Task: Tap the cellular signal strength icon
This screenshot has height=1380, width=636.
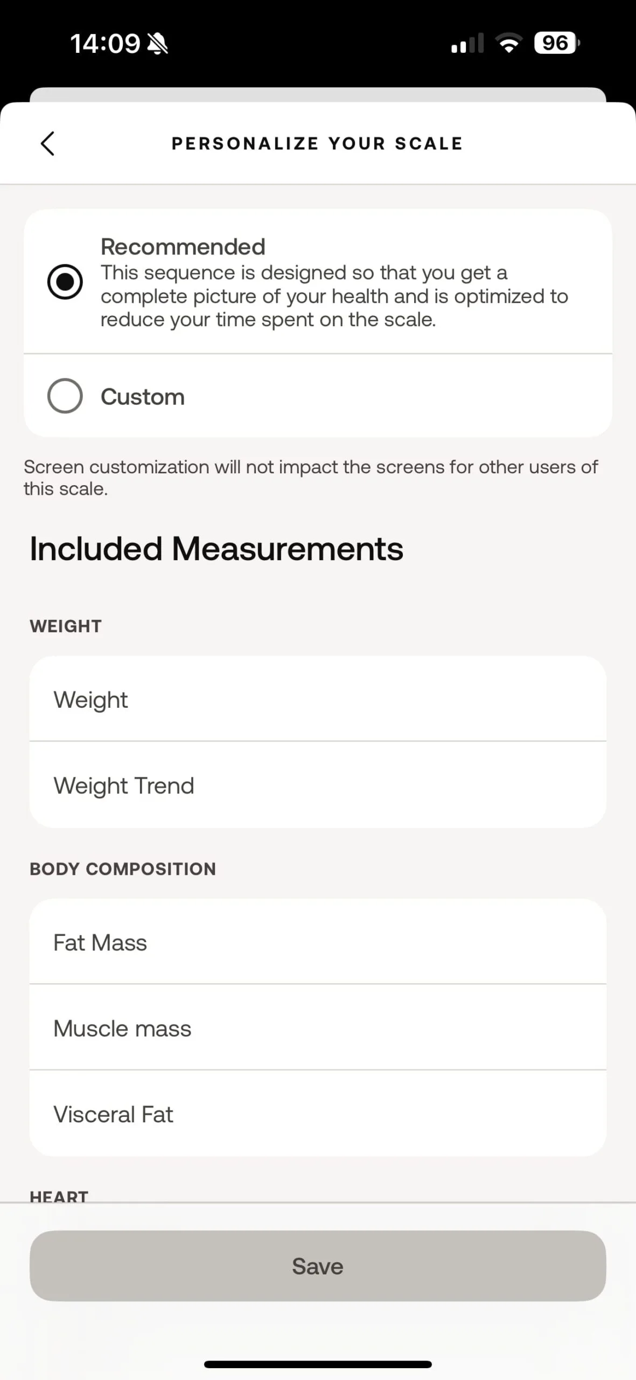Action: point(467,43)
